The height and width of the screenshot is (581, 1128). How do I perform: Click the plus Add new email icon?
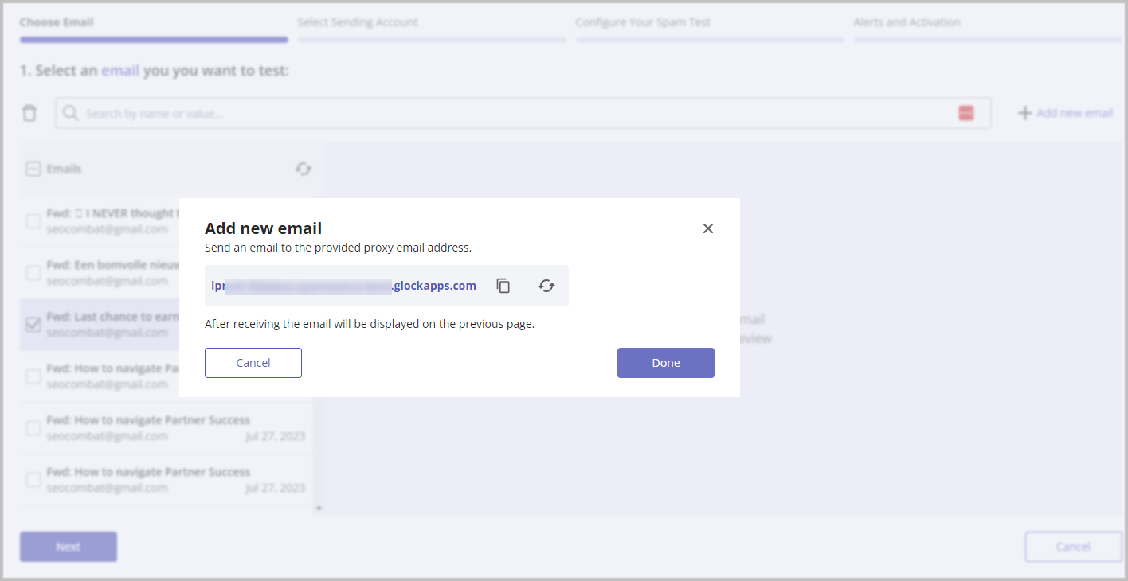[x=1025, y=113]
